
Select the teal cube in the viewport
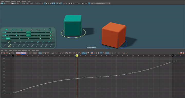(73, 25)
